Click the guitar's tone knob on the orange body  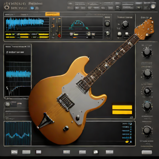pos(66,128)
